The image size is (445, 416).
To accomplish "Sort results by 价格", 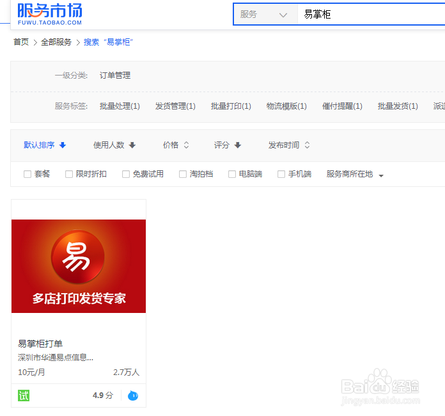I will click(x=171, y=145).
